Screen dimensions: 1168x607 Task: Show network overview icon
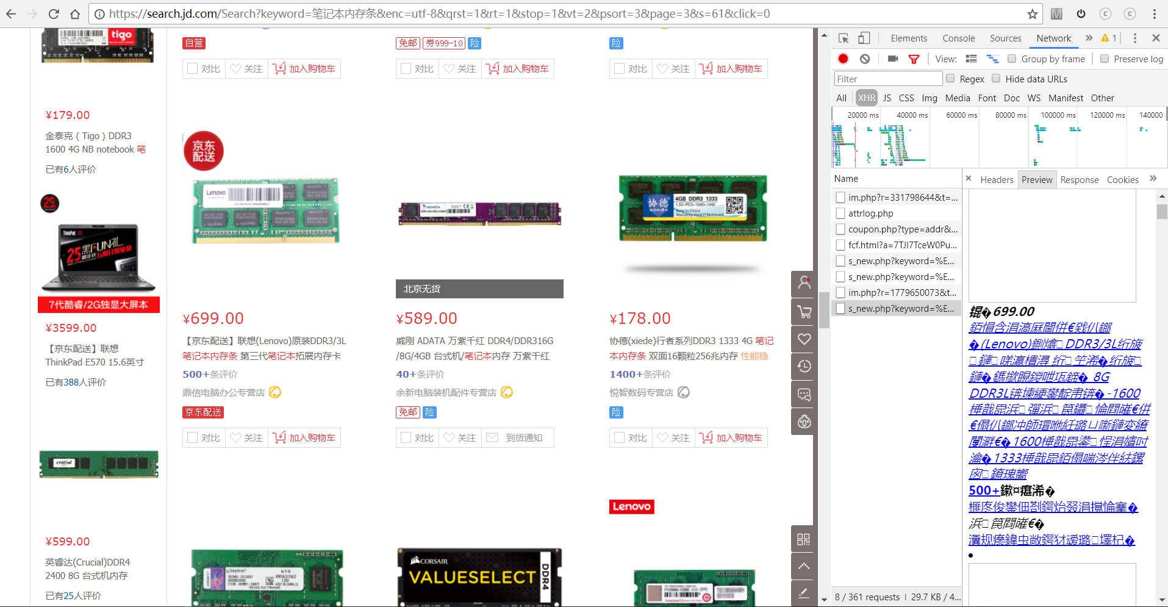point(992,59)
